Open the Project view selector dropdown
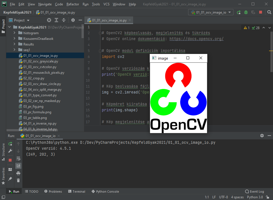The width and height of the screenshot is (273, 200). pos(19,20)
